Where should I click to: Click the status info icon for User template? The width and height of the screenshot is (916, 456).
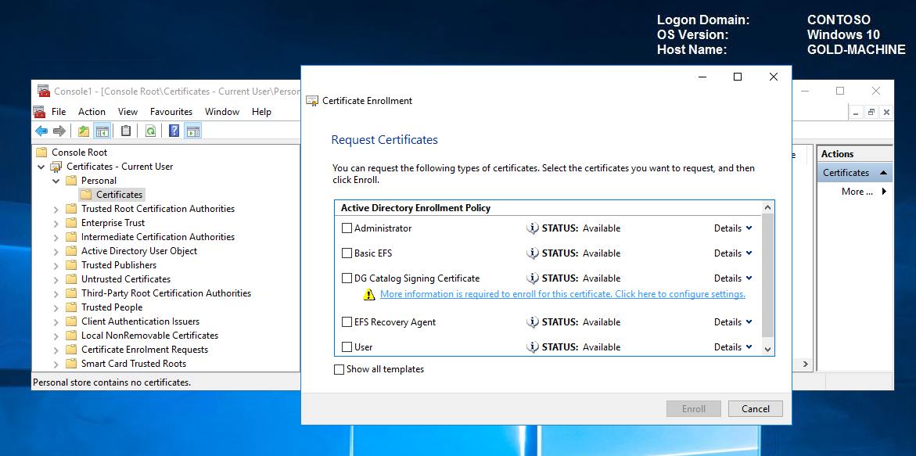532,346
